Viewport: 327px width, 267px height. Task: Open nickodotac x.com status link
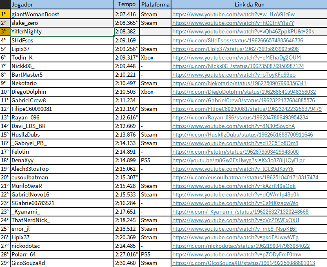pos(241,246)
